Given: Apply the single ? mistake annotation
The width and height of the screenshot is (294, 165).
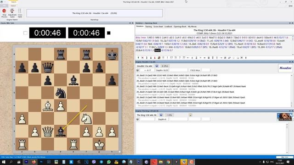Looking at the screenshot, I should tap(180, 58).
